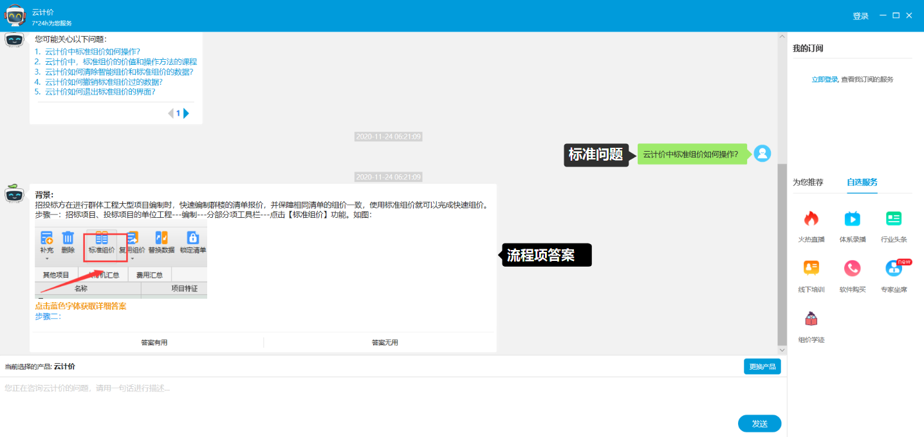Mark the answer as useful with 答案有用
This screenshot has width=924, height=437.
pos(154,343)
